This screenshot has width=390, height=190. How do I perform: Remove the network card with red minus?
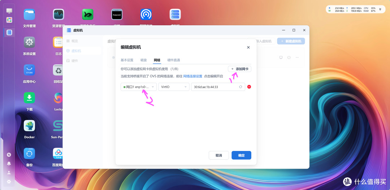(249, 87)
